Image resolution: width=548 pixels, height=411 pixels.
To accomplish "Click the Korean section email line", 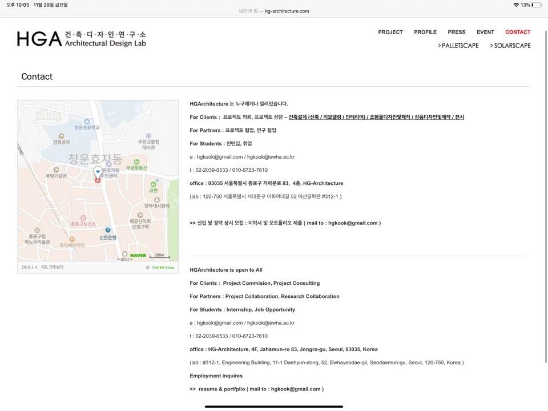I will coord(242,157).
